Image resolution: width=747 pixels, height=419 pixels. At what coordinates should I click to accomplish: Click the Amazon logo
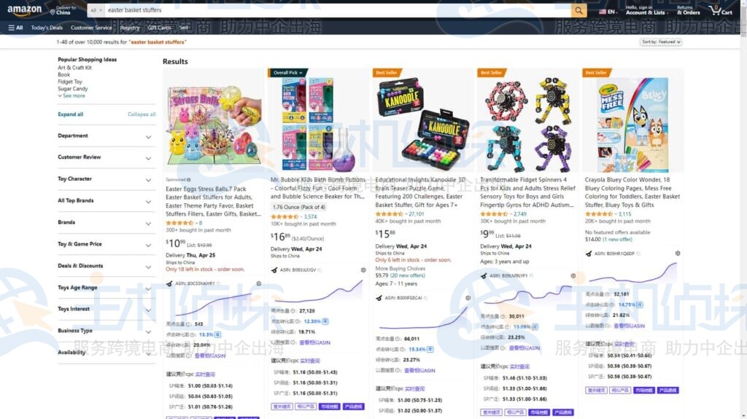(24, 10)
